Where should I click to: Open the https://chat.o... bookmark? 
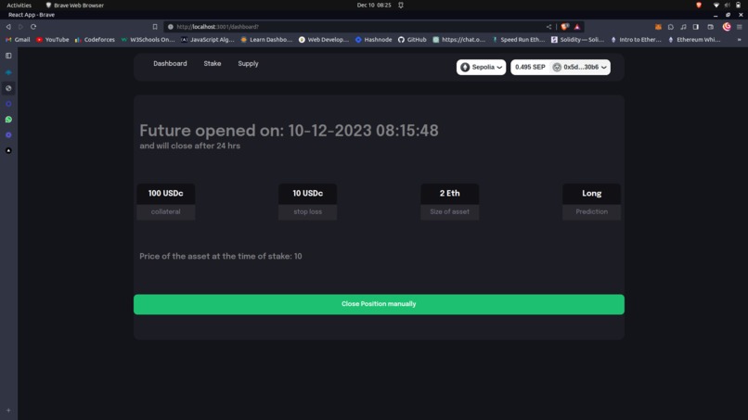click(458, 40)
